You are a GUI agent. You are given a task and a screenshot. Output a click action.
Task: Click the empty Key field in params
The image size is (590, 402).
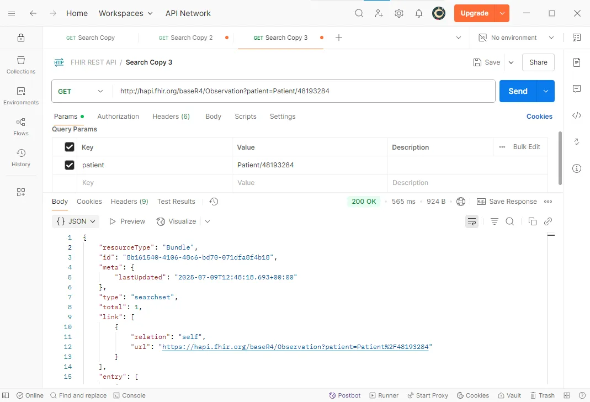tap(155, 183)
